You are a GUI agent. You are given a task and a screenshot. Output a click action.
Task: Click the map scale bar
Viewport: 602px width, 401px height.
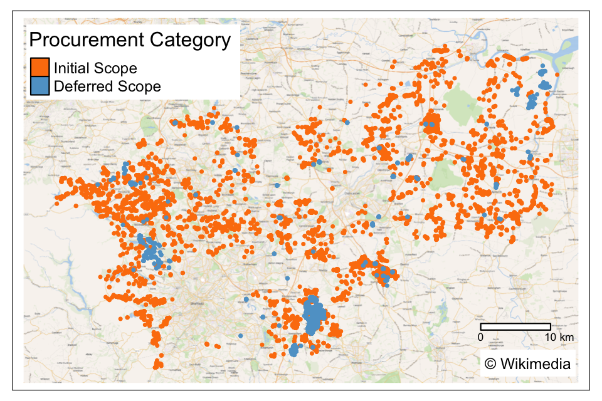[x=515, y=326]
